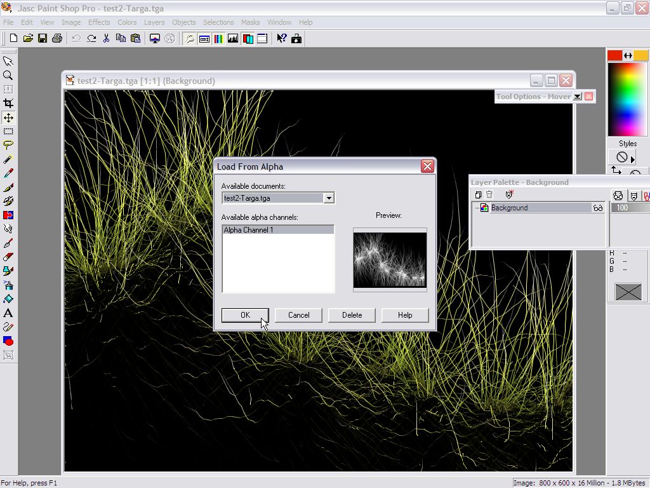
Task: Open the Selections menu
Action: click(x=218, y=22)
